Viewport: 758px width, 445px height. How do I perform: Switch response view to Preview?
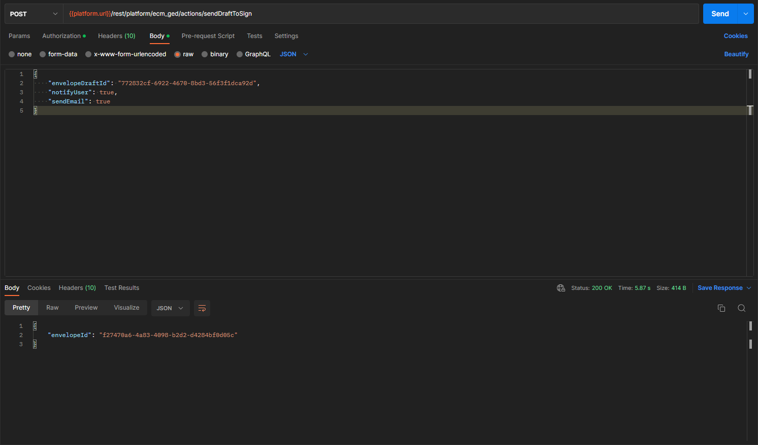(86, 308)
